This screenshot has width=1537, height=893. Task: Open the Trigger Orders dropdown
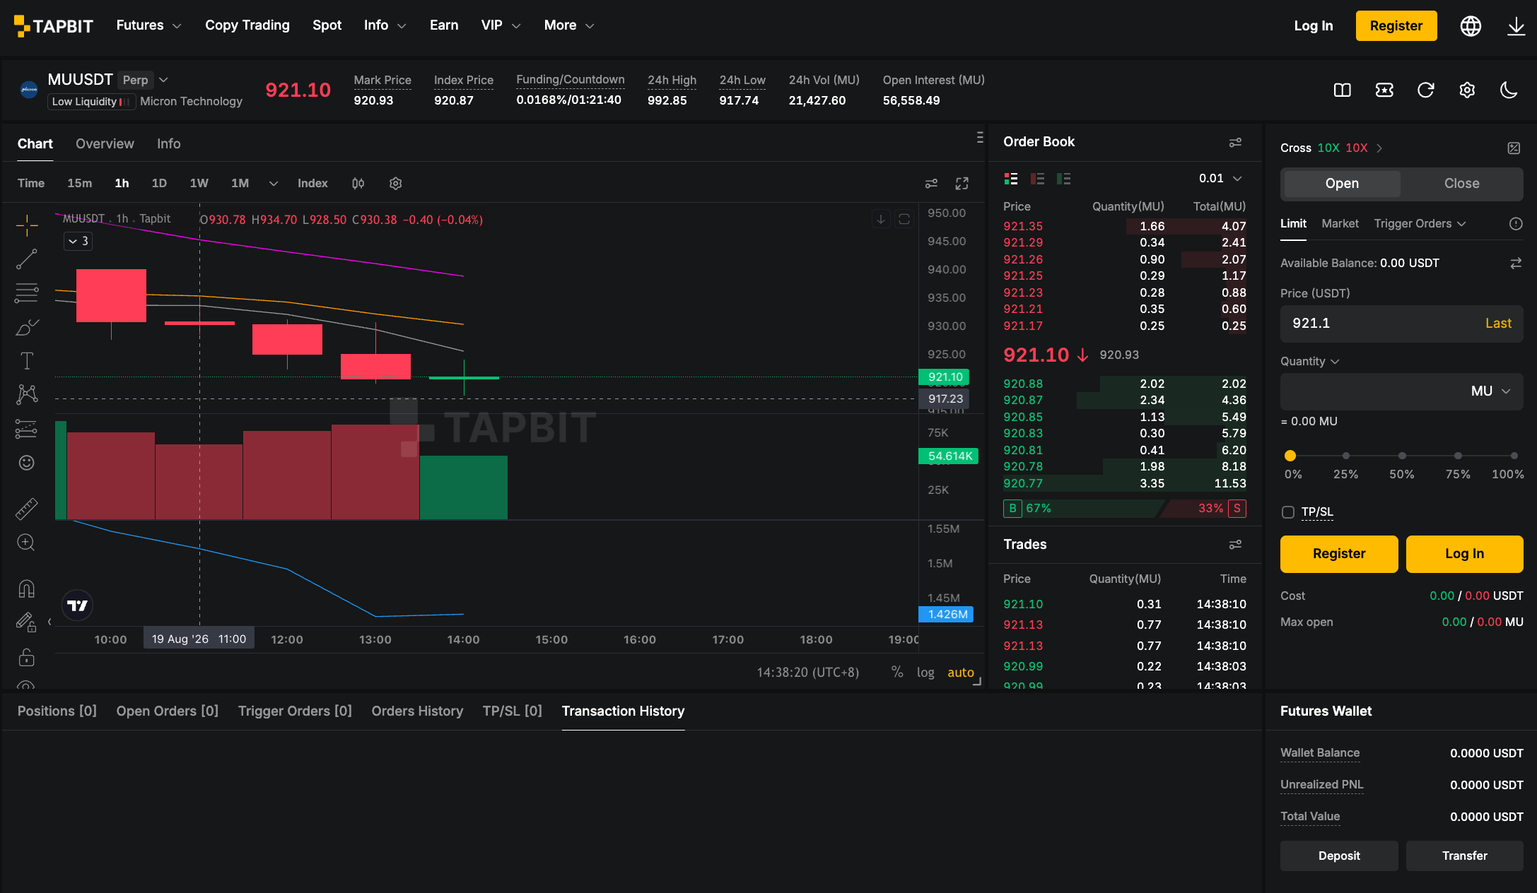[1420, 224]
